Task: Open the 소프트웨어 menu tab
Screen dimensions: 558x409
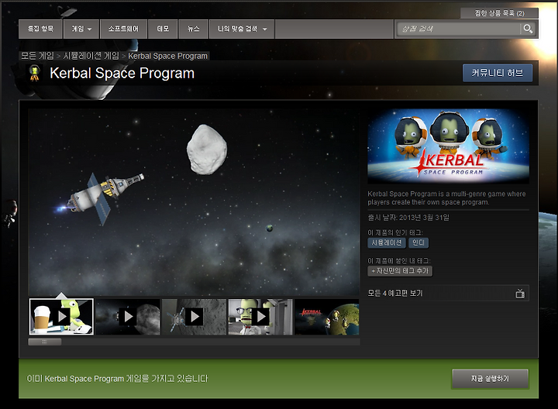Action: click(x=123, y=29)
